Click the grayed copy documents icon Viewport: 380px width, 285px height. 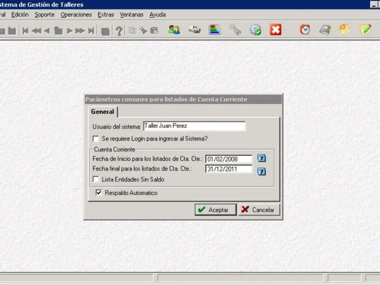coord(133,31)
